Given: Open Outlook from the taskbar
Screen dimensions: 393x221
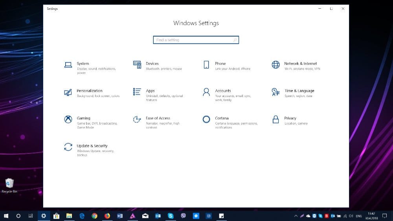Looking at the screenshot, I should 158,216.
